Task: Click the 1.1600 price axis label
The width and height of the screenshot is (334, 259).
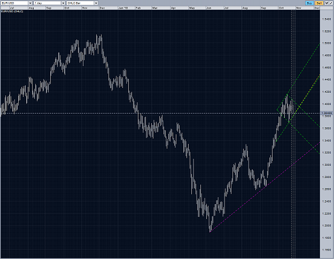Action: [327, 250]
